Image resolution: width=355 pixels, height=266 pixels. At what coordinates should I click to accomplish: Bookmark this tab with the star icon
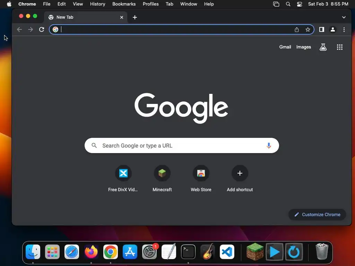click(308, 29)
